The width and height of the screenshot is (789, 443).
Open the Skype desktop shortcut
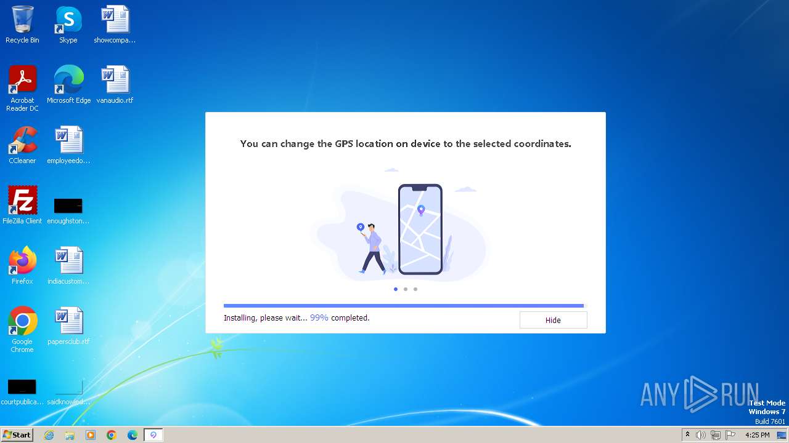pos(68,25)
